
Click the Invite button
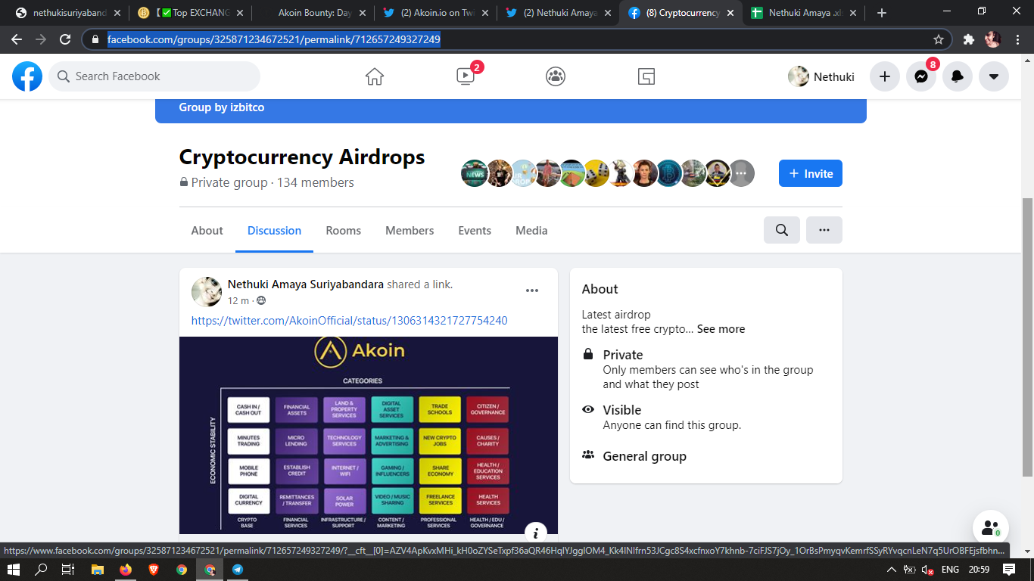pyautogui.click(x=811, y=173)
